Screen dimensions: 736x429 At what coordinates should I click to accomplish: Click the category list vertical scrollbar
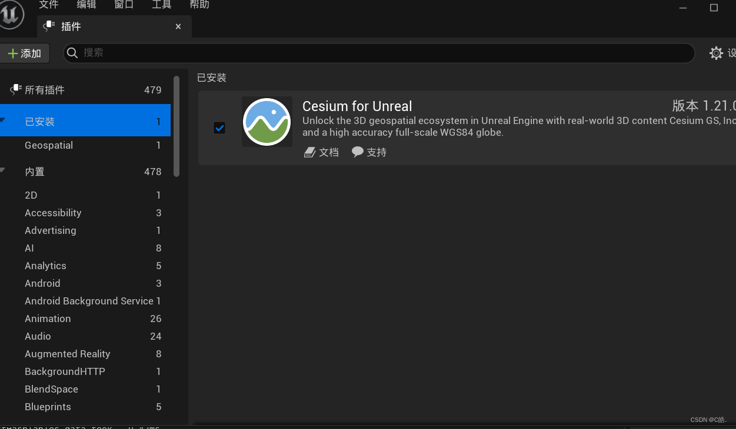pyautogui.click(x=176, y=126)
